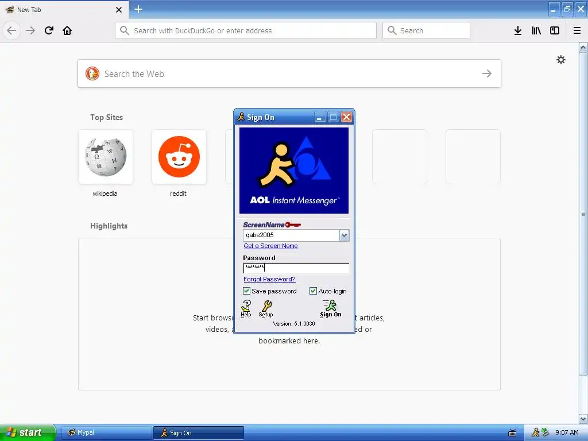Click the DuckDuckGo logo in search box
The width and height of the screenshot is (588, 441).
click(92, 73)
